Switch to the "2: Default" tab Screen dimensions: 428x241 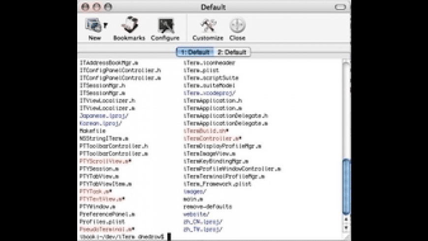[232, 52]
